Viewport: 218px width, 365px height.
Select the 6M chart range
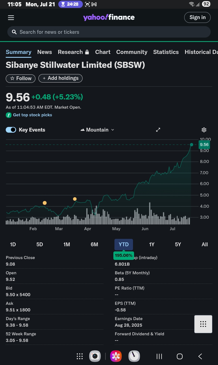click(94, 245)
